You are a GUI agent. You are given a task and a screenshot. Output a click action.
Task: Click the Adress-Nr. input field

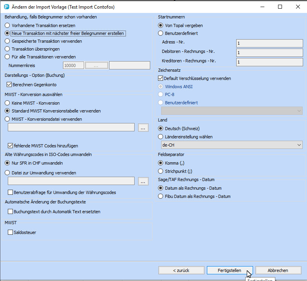click(x=269, y=43)
